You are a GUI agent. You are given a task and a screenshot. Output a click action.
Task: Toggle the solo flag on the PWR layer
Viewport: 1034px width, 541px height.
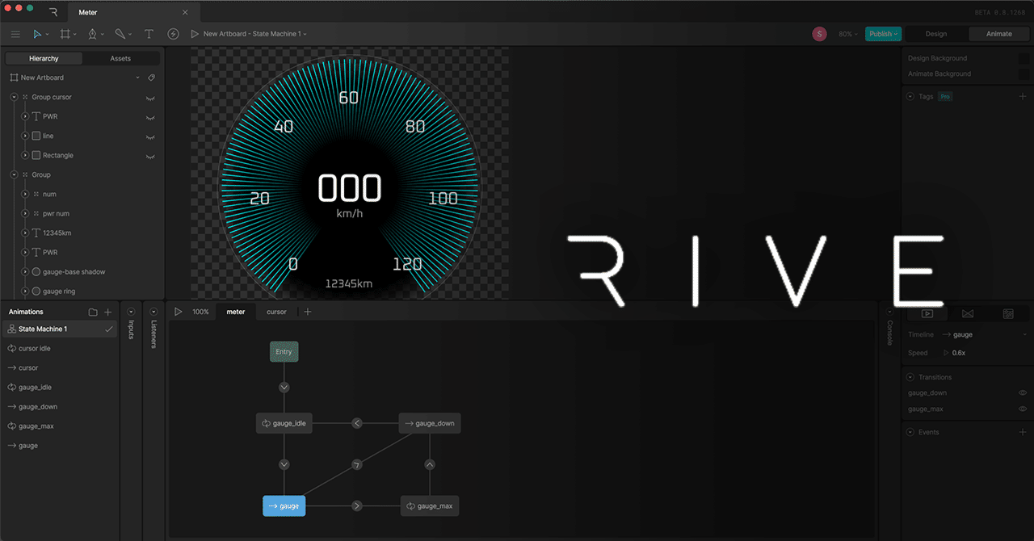[x=150, y=117]
